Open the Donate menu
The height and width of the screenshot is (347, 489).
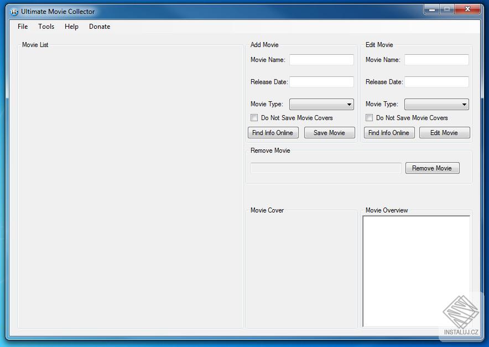coord(100,27)
